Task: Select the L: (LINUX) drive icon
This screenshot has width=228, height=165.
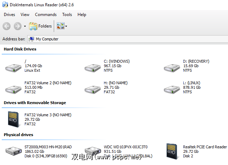Action: click(172, 89)
